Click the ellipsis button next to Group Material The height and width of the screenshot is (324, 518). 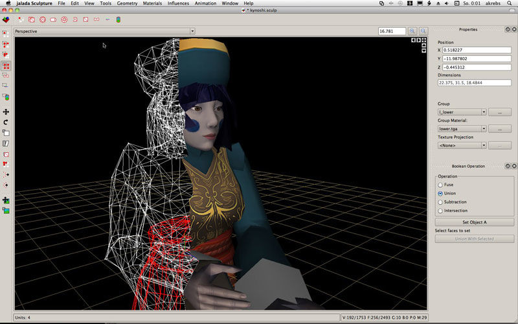(x=500, y=128)
